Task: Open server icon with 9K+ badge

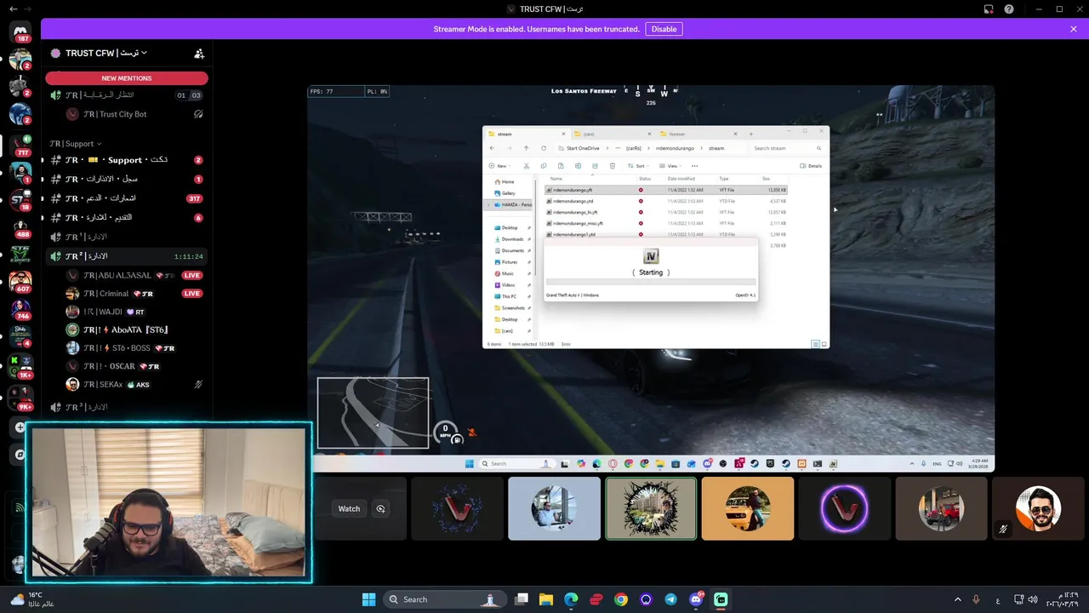Action: point(20,398)
